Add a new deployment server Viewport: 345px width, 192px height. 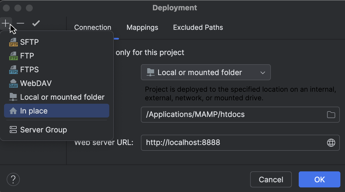click(6, 23)
